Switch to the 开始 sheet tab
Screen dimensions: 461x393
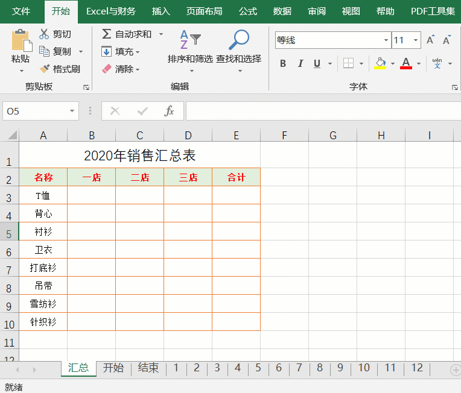[113, 368]
